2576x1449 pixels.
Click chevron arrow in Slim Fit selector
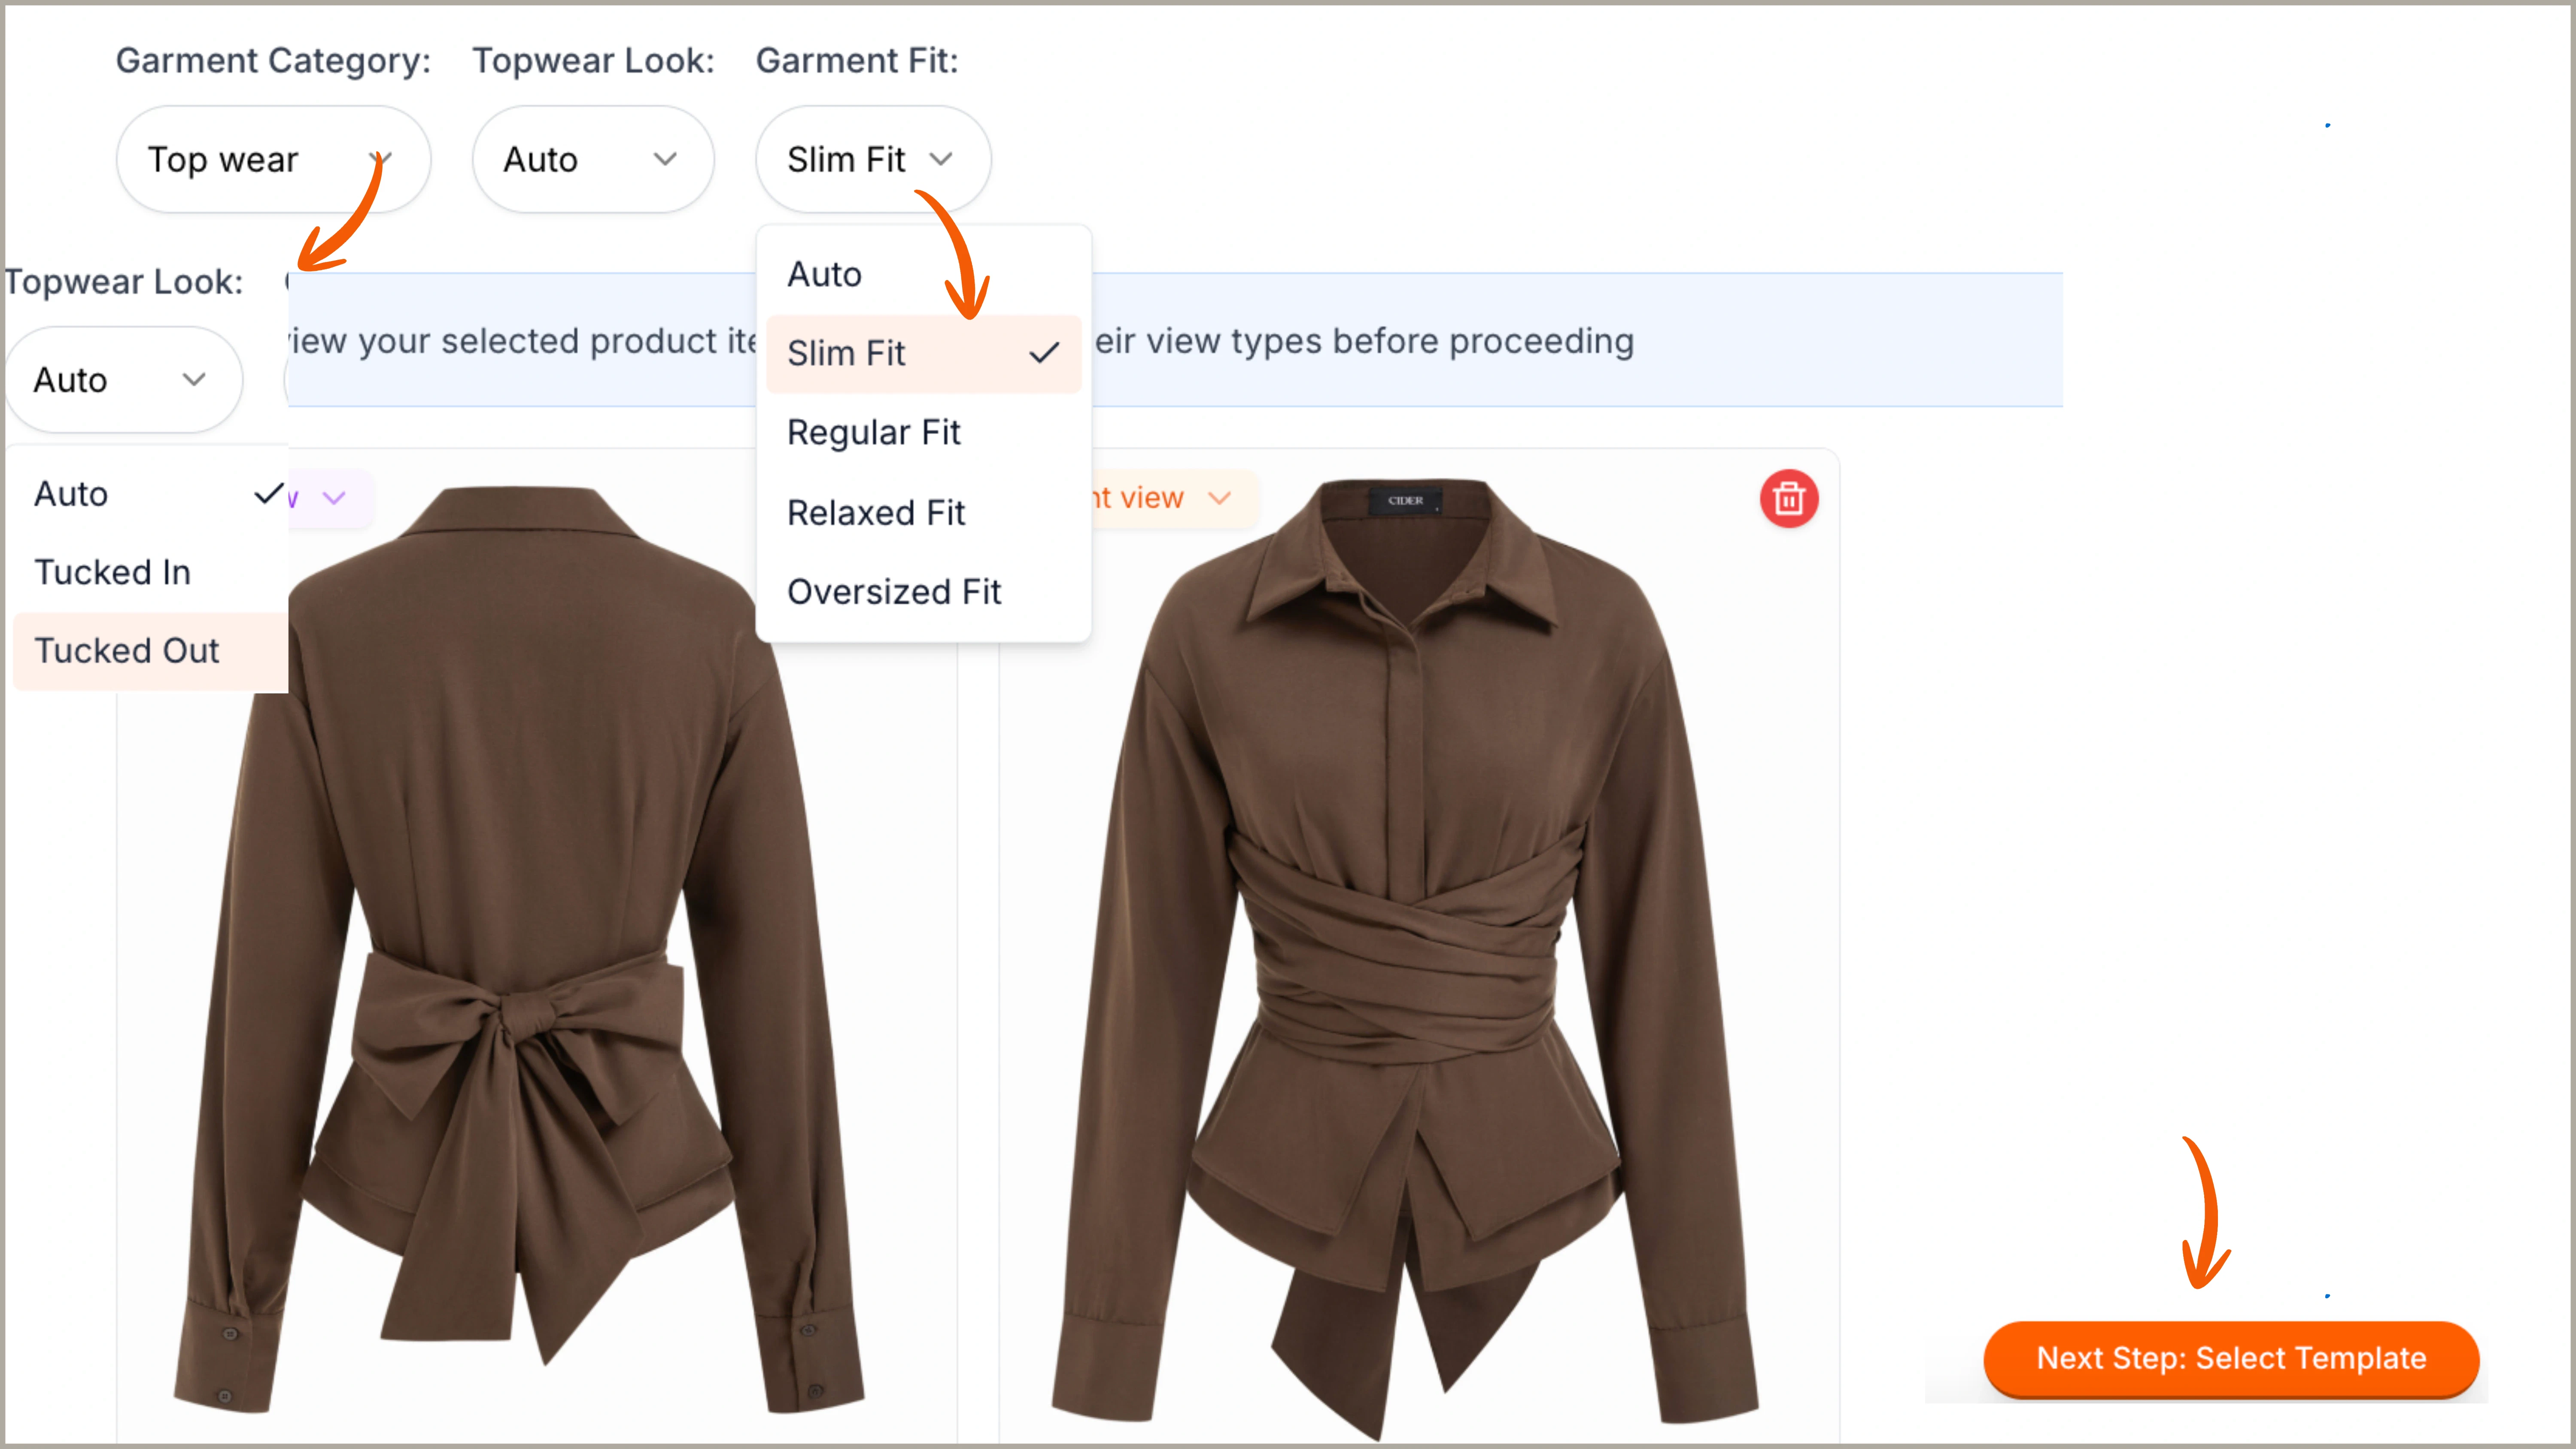point(940,159)
